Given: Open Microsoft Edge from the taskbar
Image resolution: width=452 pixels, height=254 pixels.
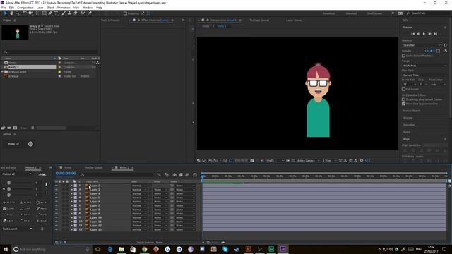Looking at the screenshot, I should 110,249.
